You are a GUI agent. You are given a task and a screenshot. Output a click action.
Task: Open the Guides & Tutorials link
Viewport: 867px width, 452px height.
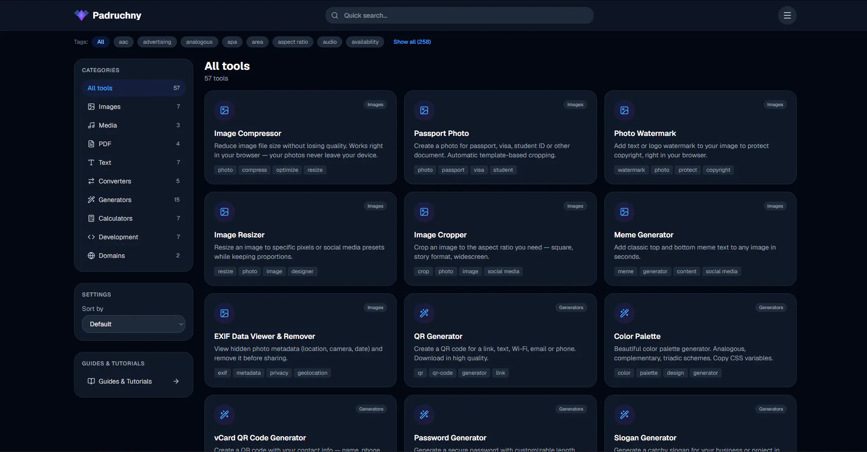click(x=134, y=381)
